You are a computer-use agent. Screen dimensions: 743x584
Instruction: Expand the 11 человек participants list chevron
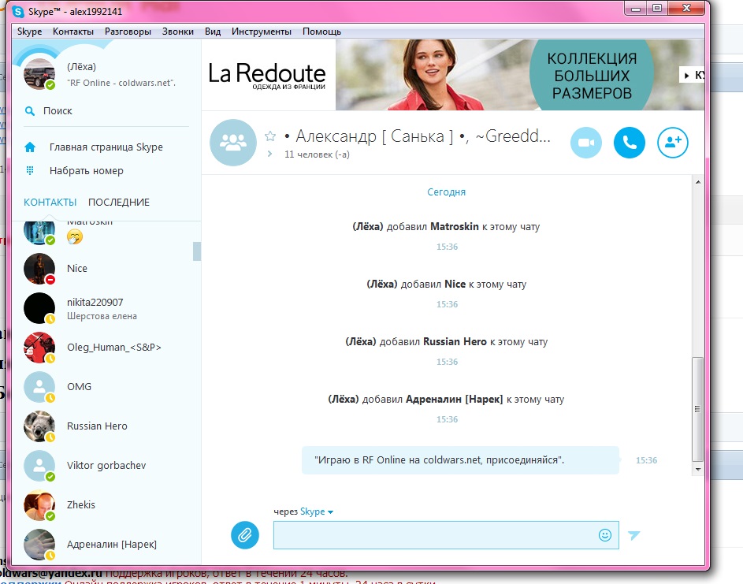[269, 154]
